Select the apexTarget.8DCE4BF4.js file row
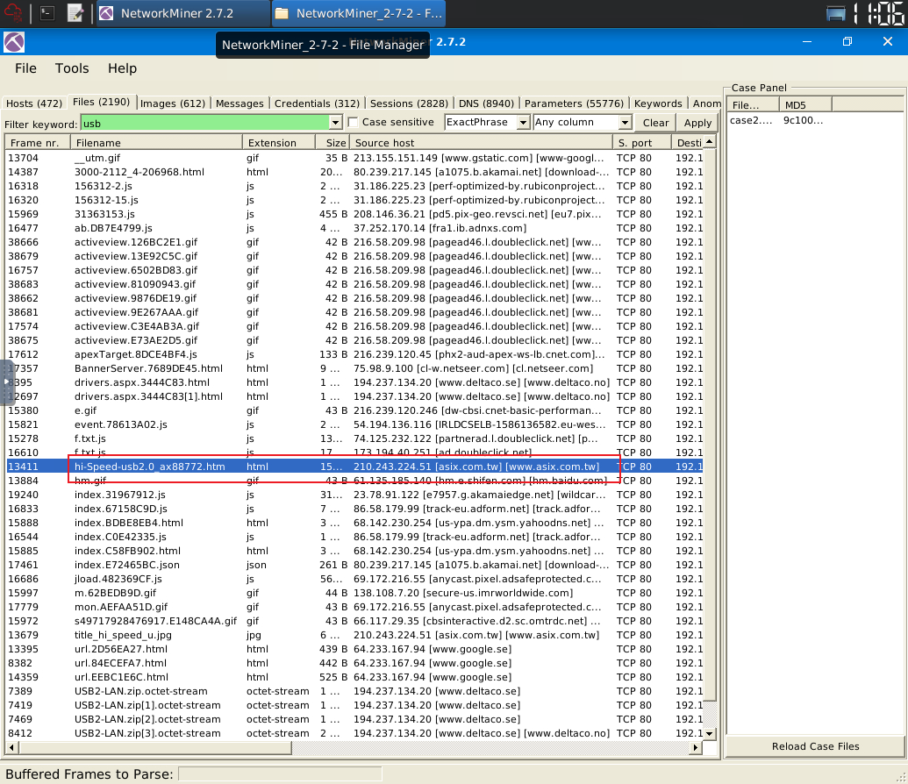The height and width of the screenshot is (784, 908). pyautogui.click(x=354, y=354)
